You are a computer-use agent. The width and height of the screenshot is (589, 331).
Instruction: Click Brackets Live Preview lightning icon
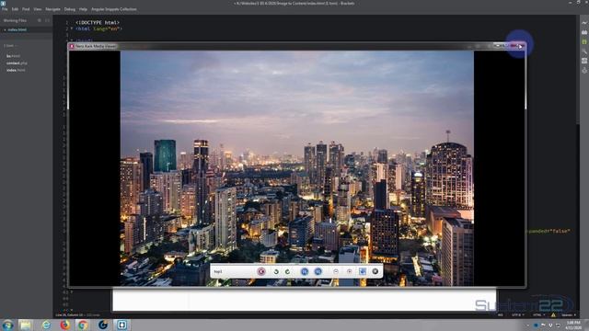point(584,23)
